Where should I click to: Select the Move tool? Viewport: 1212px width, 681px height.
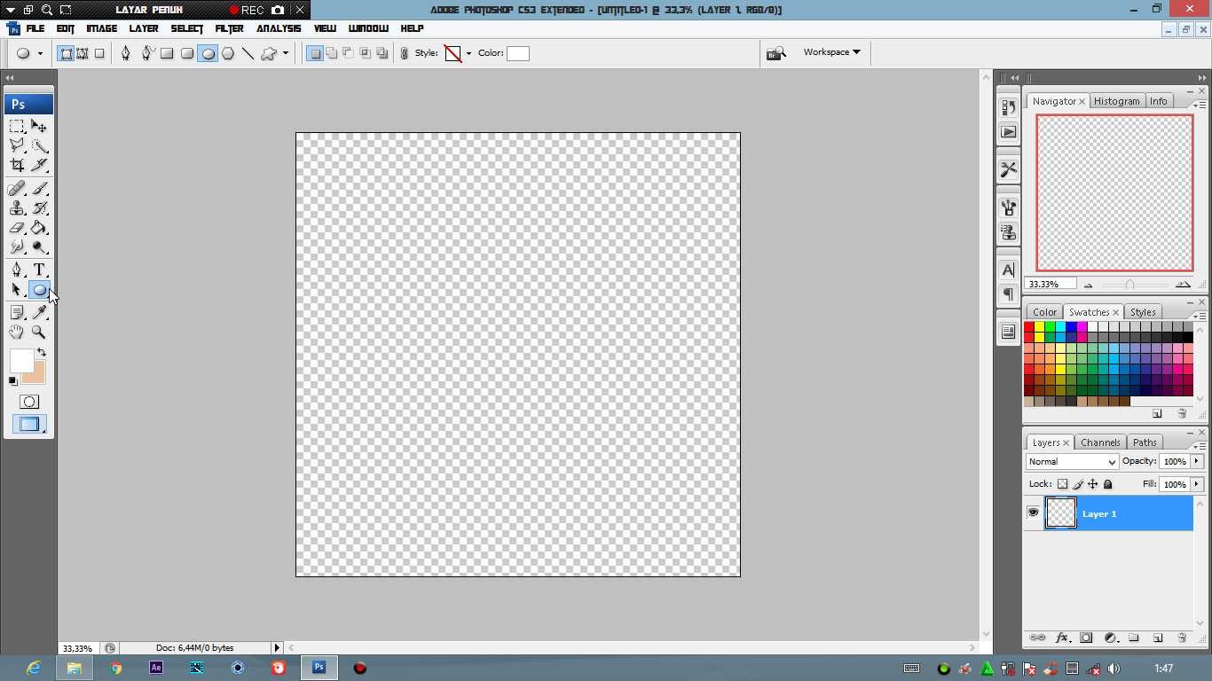pyautogui.click(x=39, y=127)
